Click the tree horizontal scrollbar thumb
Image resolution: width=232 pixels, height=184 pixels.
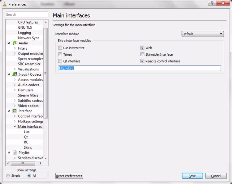(x=23, y=163)
